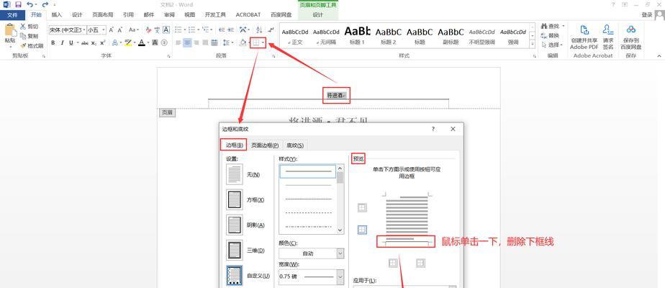Open Line Spacing dropdown
Screen dimensions: 665x288
pyautogui.click(x=227, y=42)
